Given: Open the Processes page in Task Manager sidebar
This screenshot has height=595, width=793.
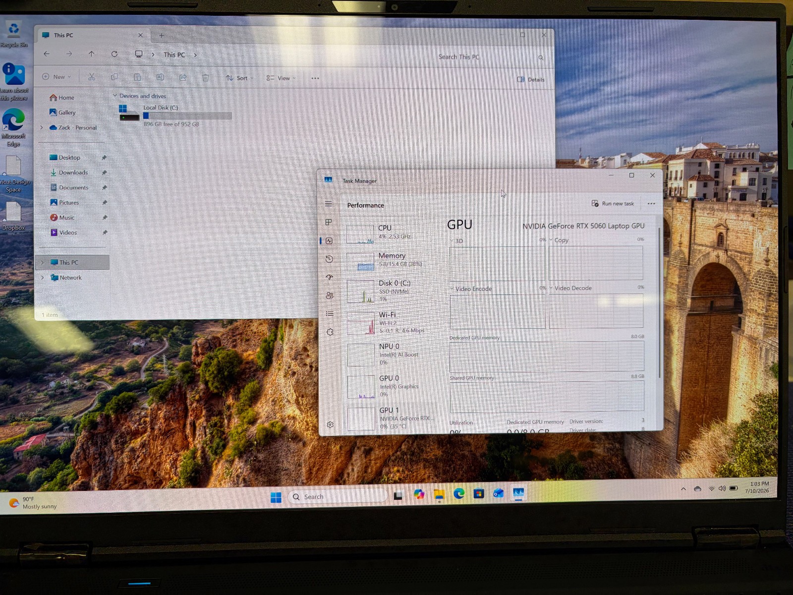Looking at the screenshot, I should (328, 222).
